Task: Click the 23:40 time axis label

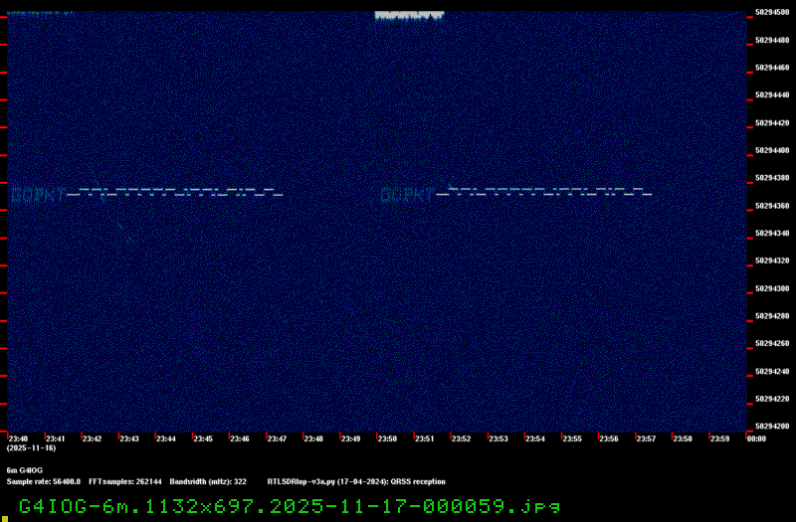Action: [x=18, y=438]
